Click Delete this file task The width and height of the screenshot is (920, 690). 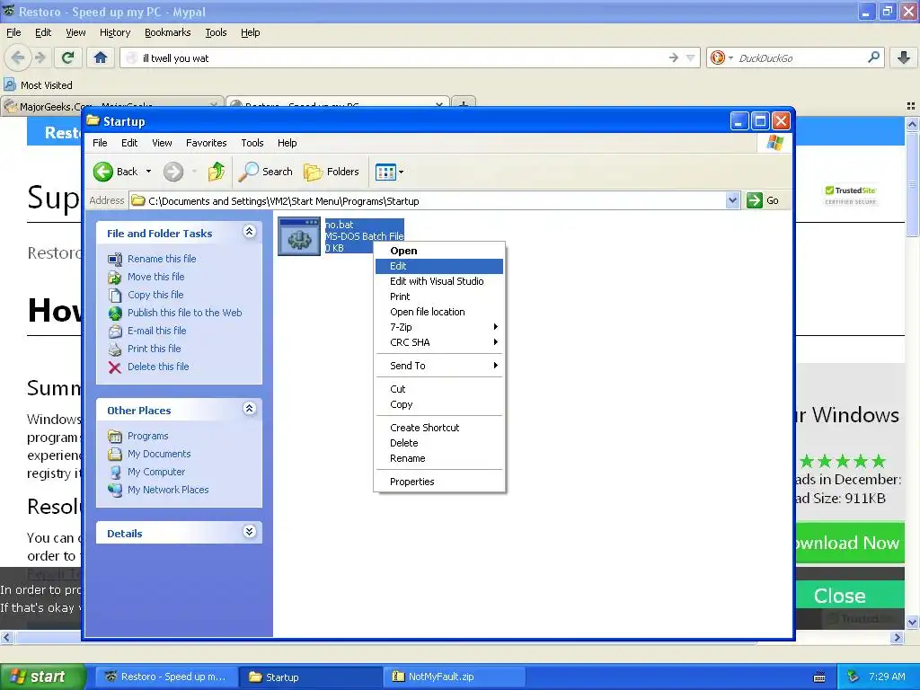(158, 367)
